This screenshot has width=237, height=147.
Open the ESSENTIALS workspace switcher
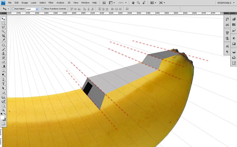click(x=226, y=3)
